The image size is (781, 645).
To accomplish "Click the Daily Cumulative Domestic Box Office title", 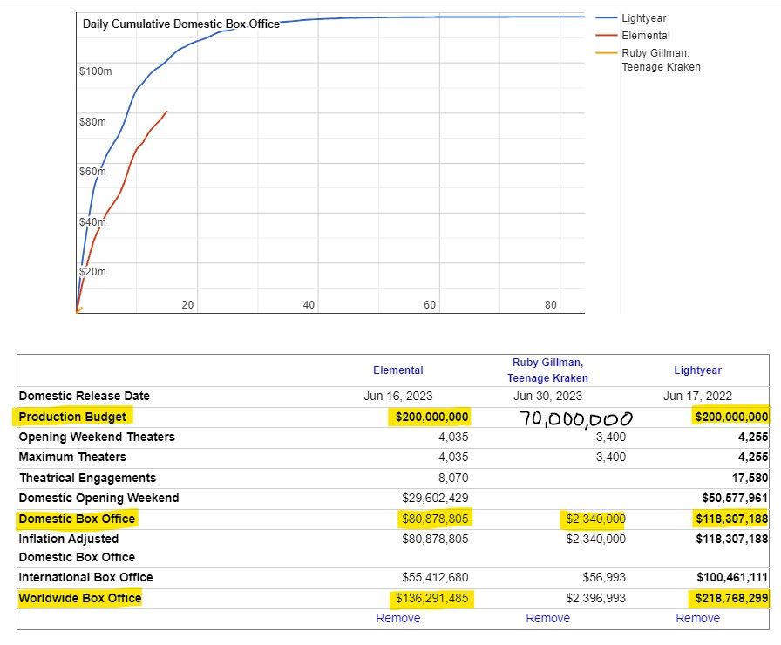I will coord(180,24).
